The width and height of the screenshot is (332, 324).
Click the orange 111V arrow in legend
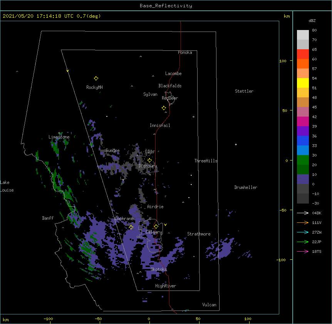[303, 222]
